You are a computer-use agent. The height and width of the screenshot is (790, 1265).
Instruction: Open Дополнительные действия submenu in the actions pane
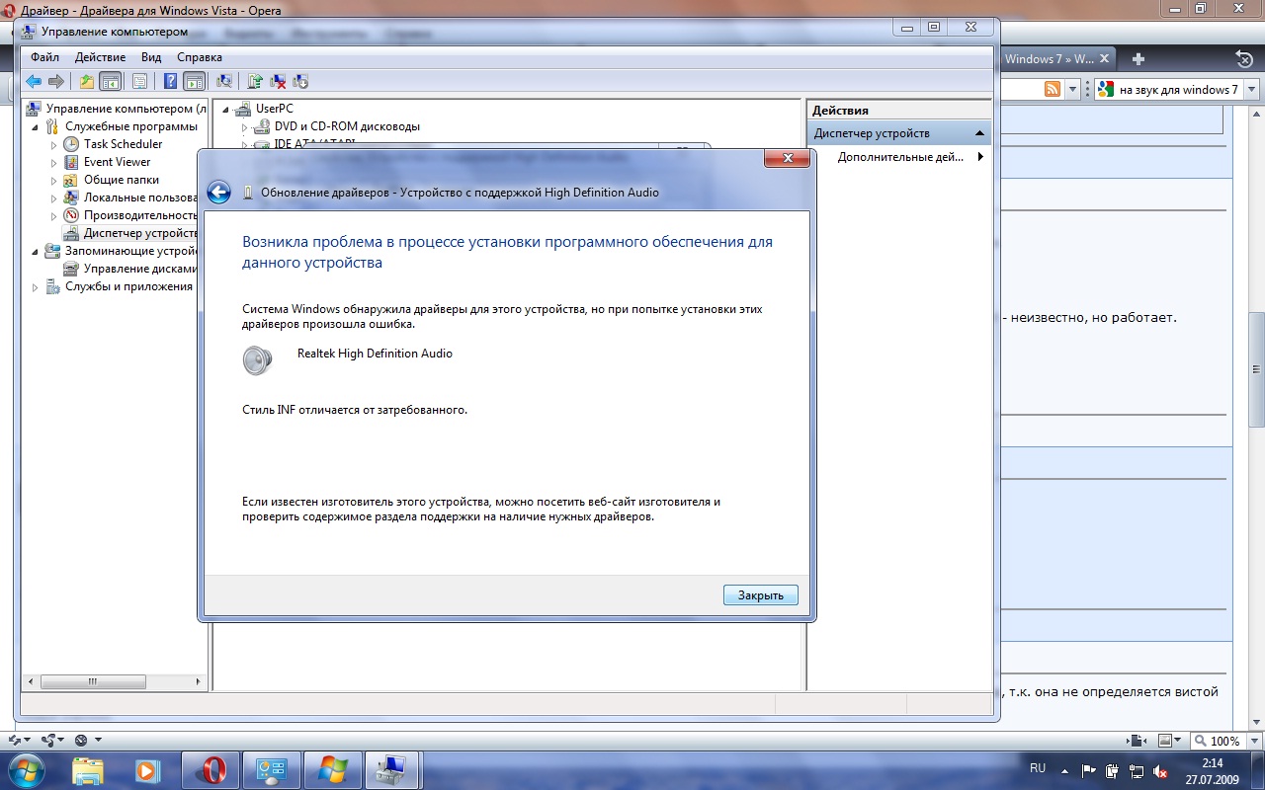coord(910,157)
